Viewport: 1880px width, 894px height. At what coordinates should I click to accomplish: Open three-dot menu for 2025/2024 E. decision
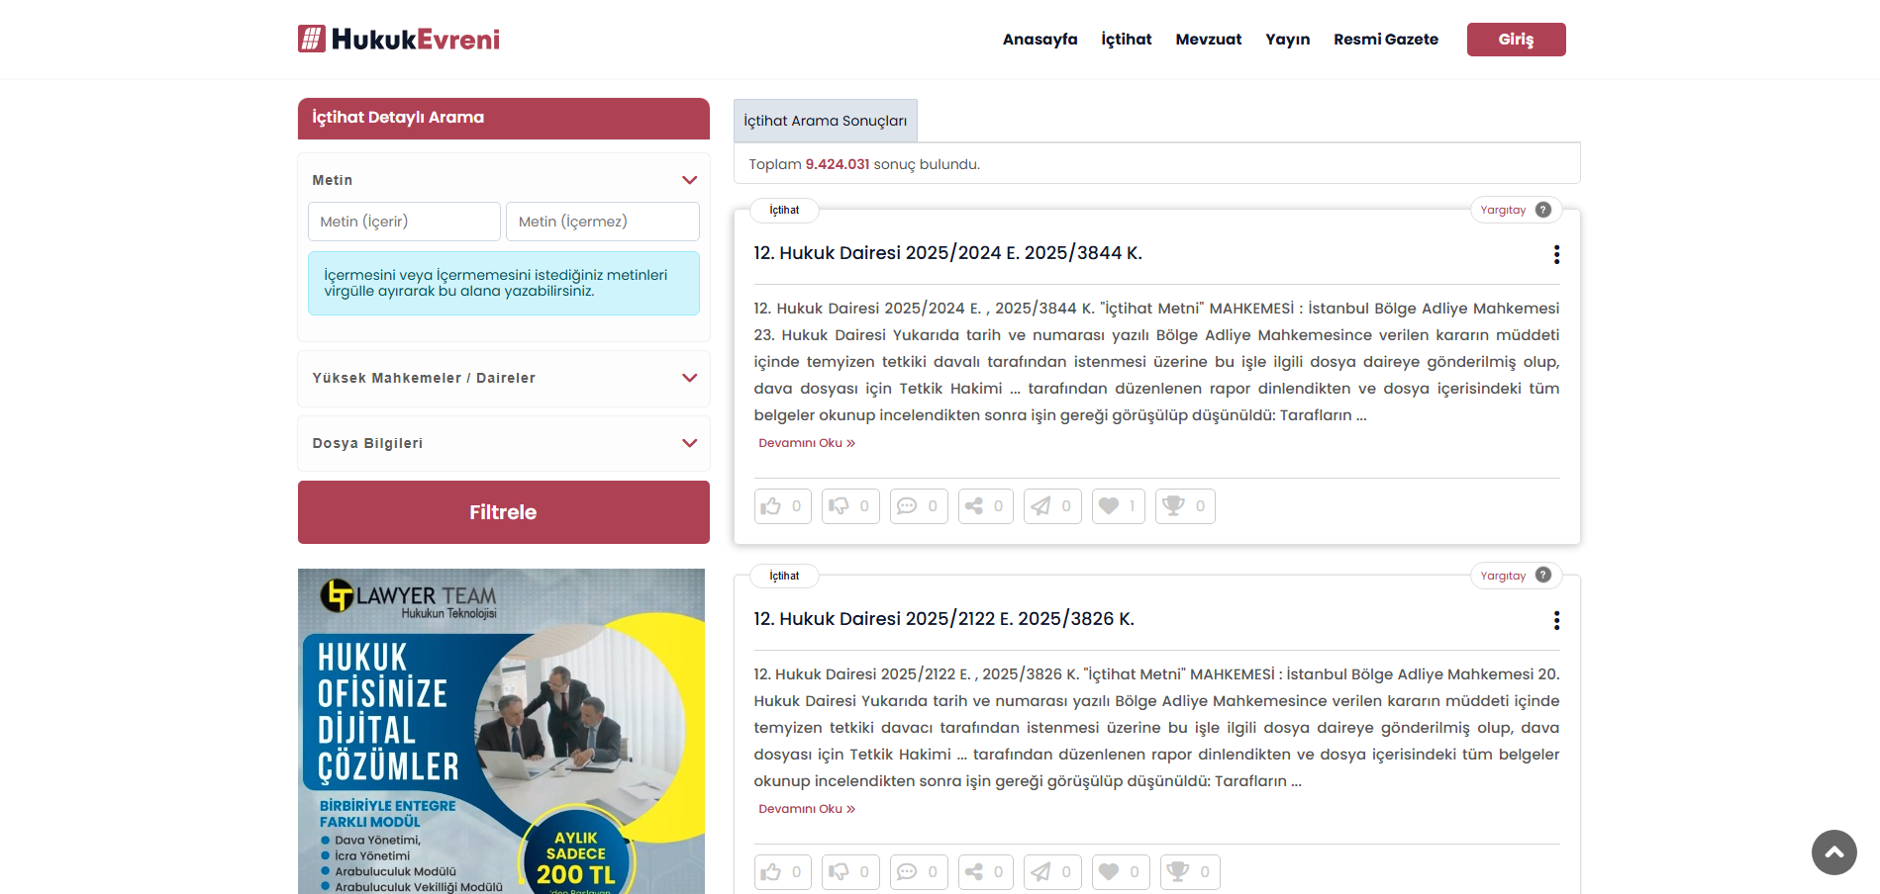click(1556, 254)
